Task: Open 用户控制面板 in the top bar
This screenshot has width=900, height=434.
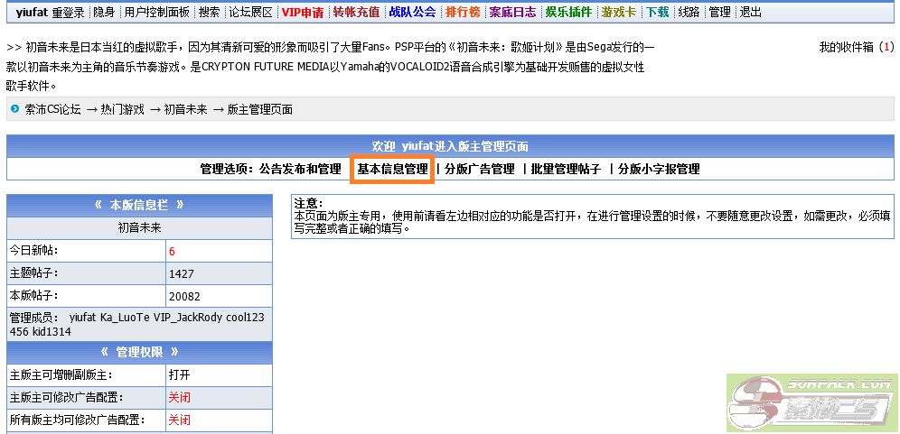Action: [x=156, y=13]
